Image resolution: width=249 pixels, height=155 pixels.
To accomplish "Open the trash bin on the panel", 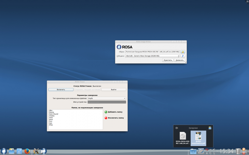I will pos(238,151).
